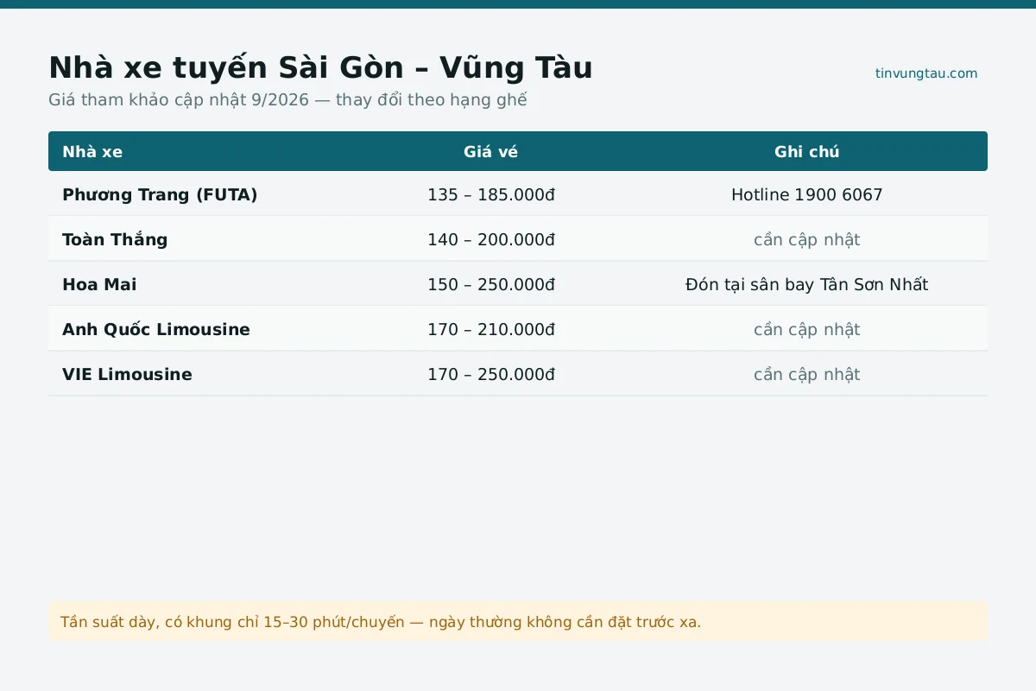The image size is (1036, 691).
Task: Click 'cần cập nhật' in VIE Limousine row
Action: (x=806, y=375)
